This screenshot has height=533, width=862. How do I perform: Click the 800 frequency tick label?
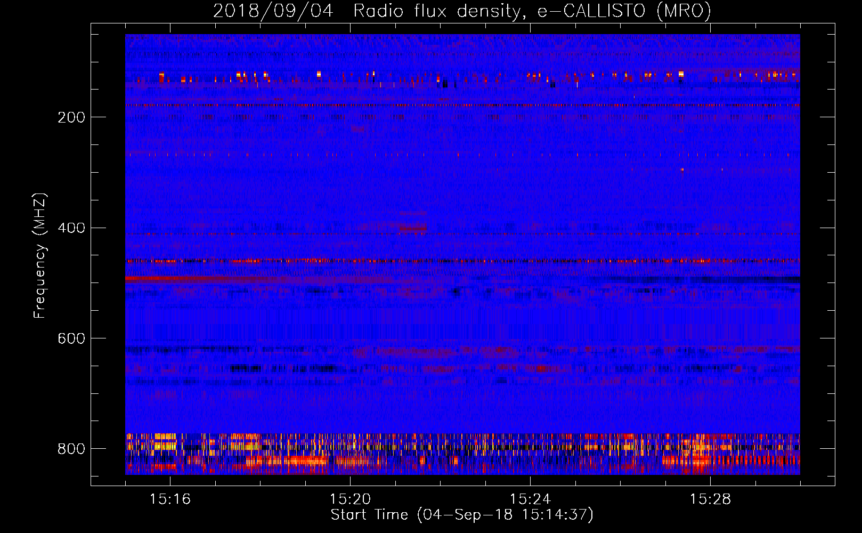[x=71, y=449]
